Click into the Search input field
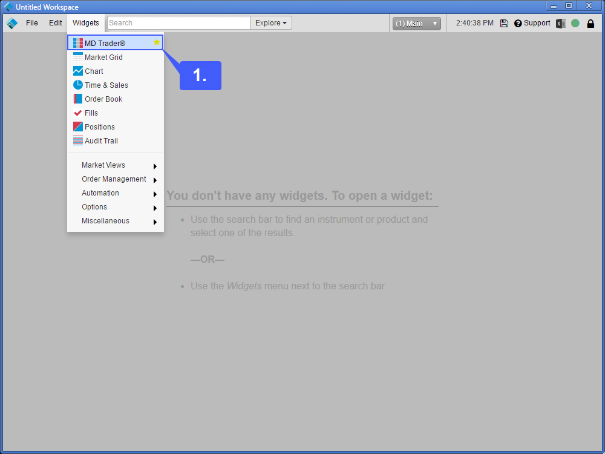The height and width of the screenshot is (454, 605). coord(178,23)
